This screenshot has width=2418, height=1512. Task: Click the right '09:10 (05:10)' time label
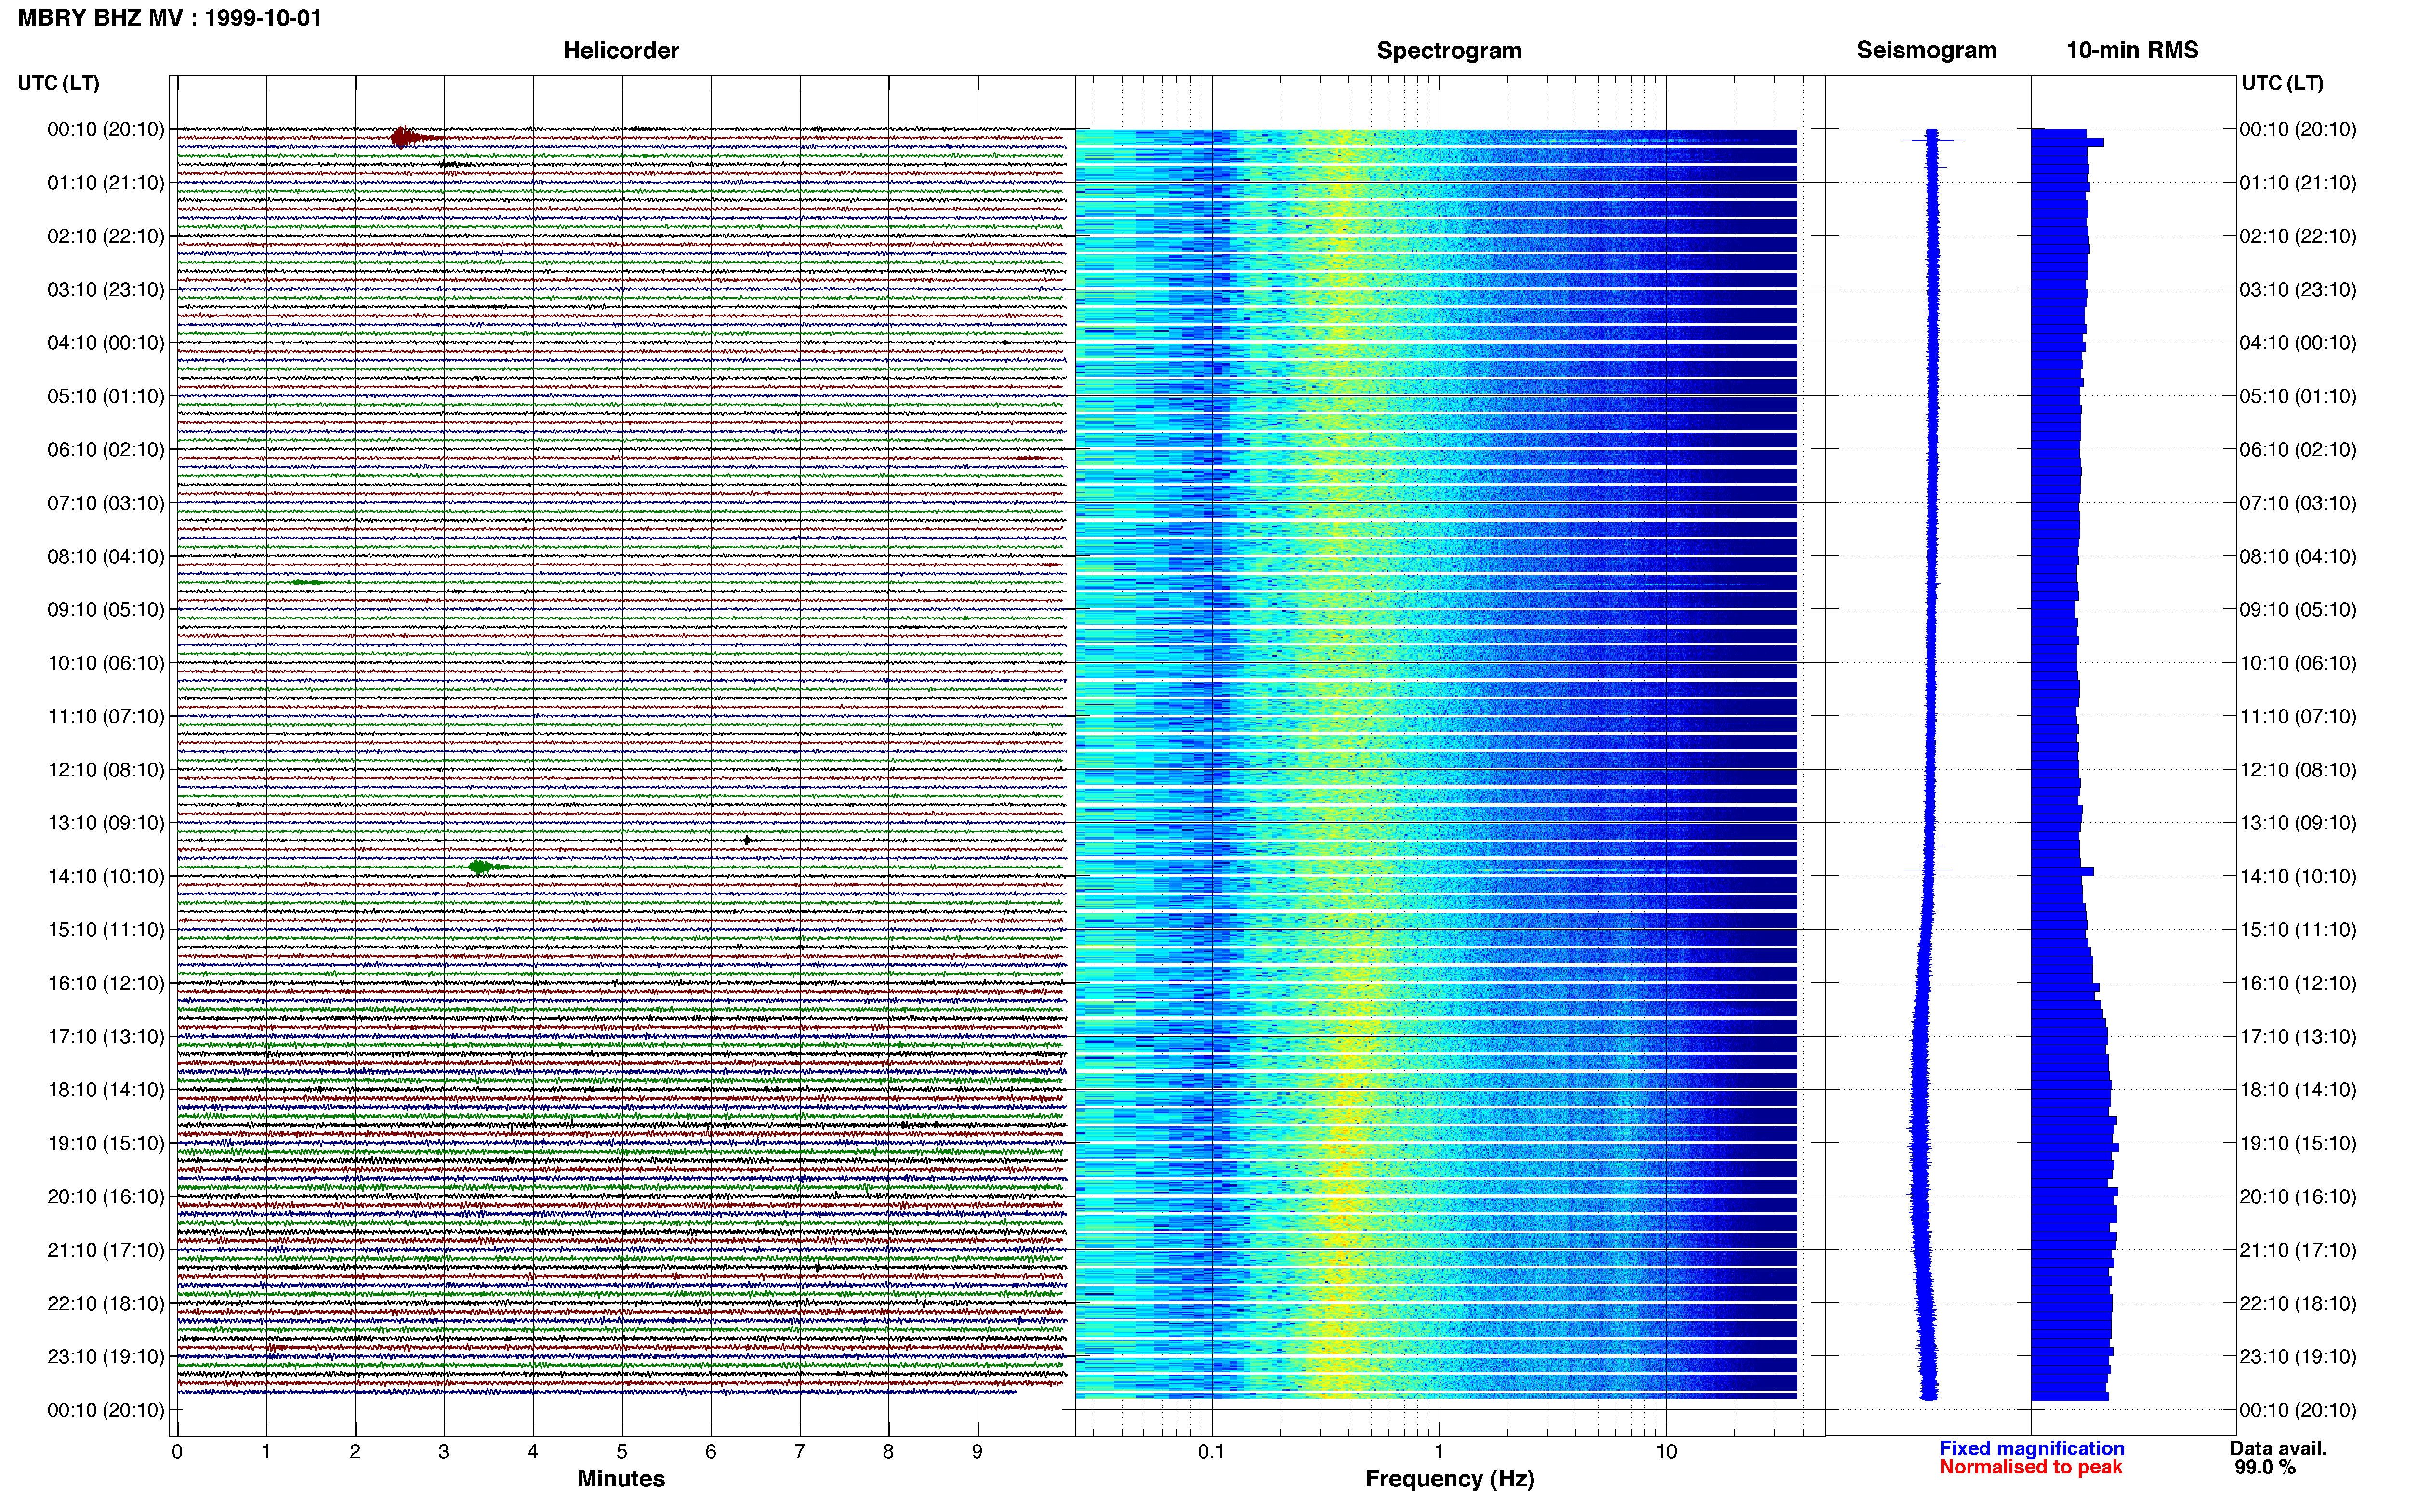tap(2298, 610)
